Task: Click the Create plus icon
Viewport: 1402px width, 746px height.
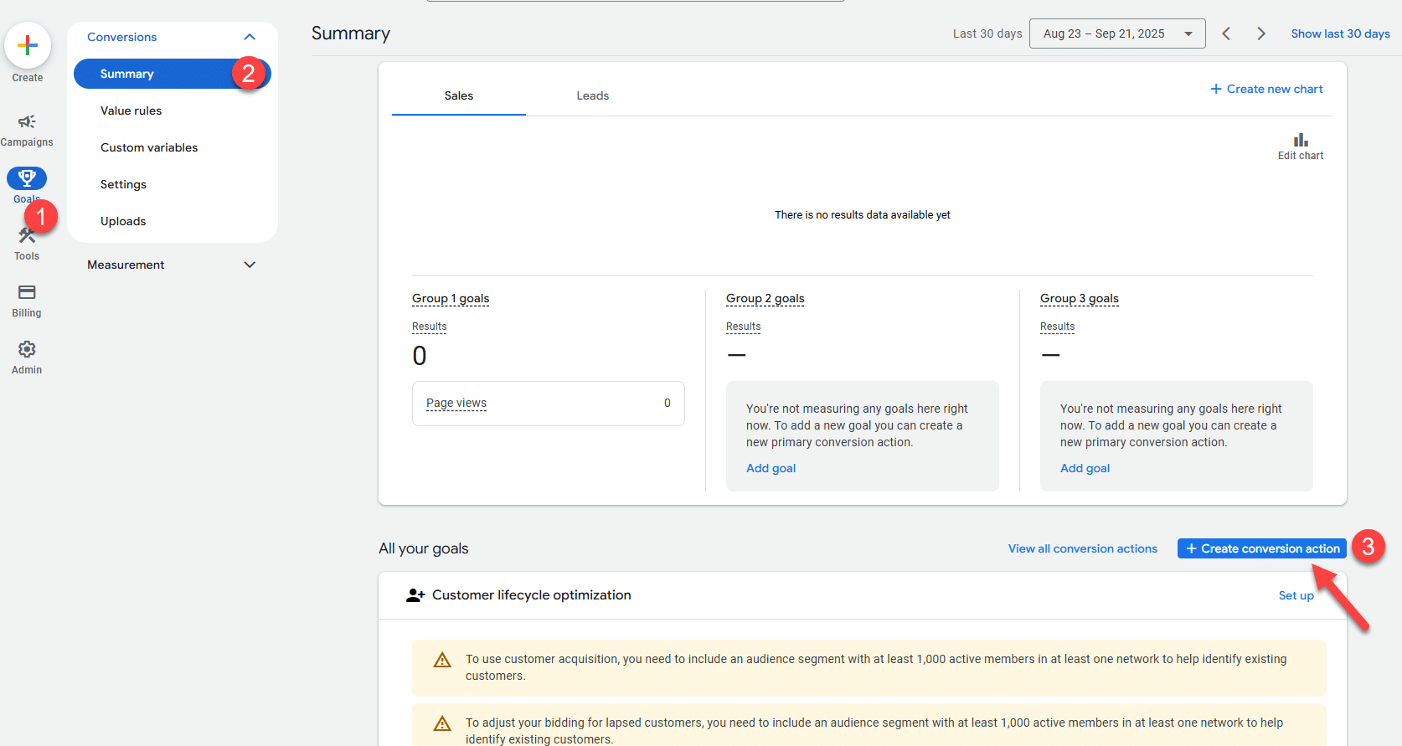Action: coord(28,45)
